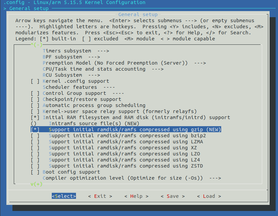Click the Select button

pos(64,196)
